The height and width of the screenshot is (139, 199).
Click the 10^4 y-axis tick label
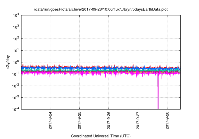(x=16, y=16)
